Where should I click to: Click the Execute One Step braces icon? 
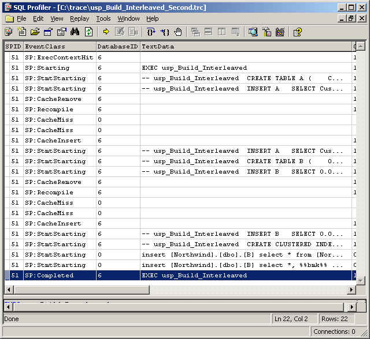point(151,32)
